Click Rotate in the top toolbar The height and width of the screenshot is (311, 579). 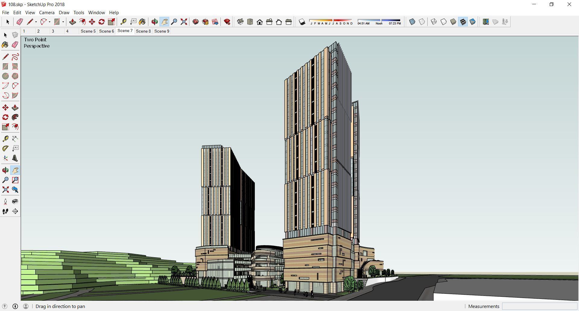[x=102, y=22]
